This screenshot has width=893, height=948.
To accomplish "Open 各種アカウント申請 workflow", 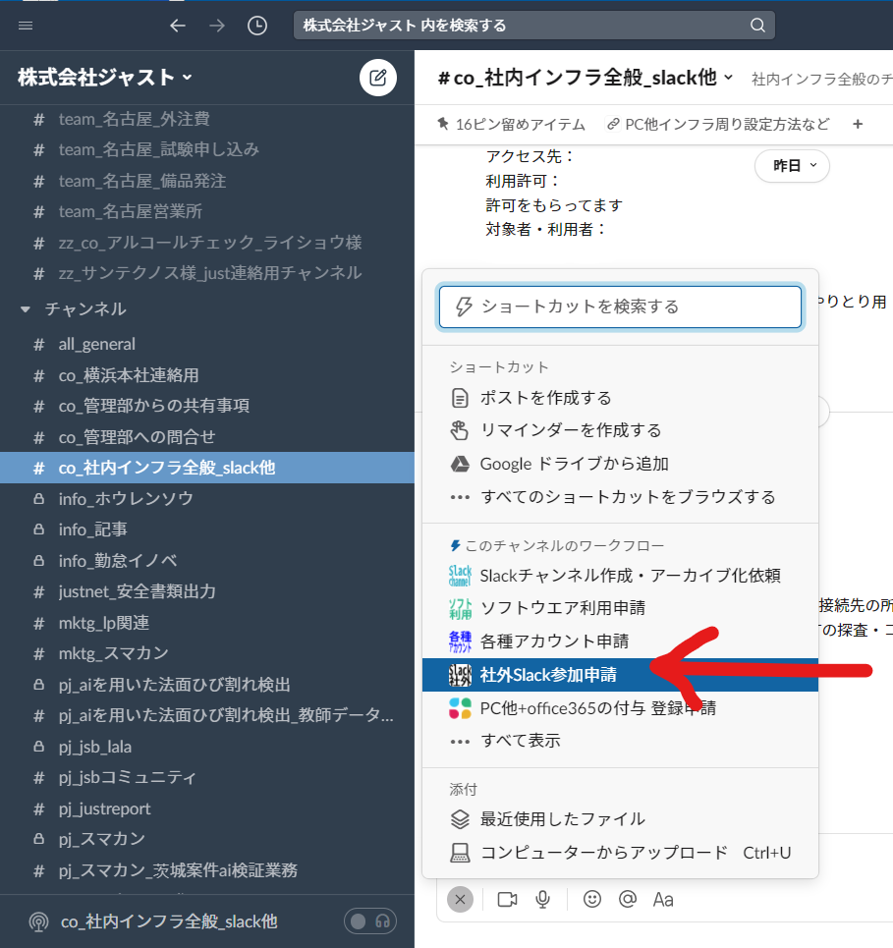I will coord(620,641).
